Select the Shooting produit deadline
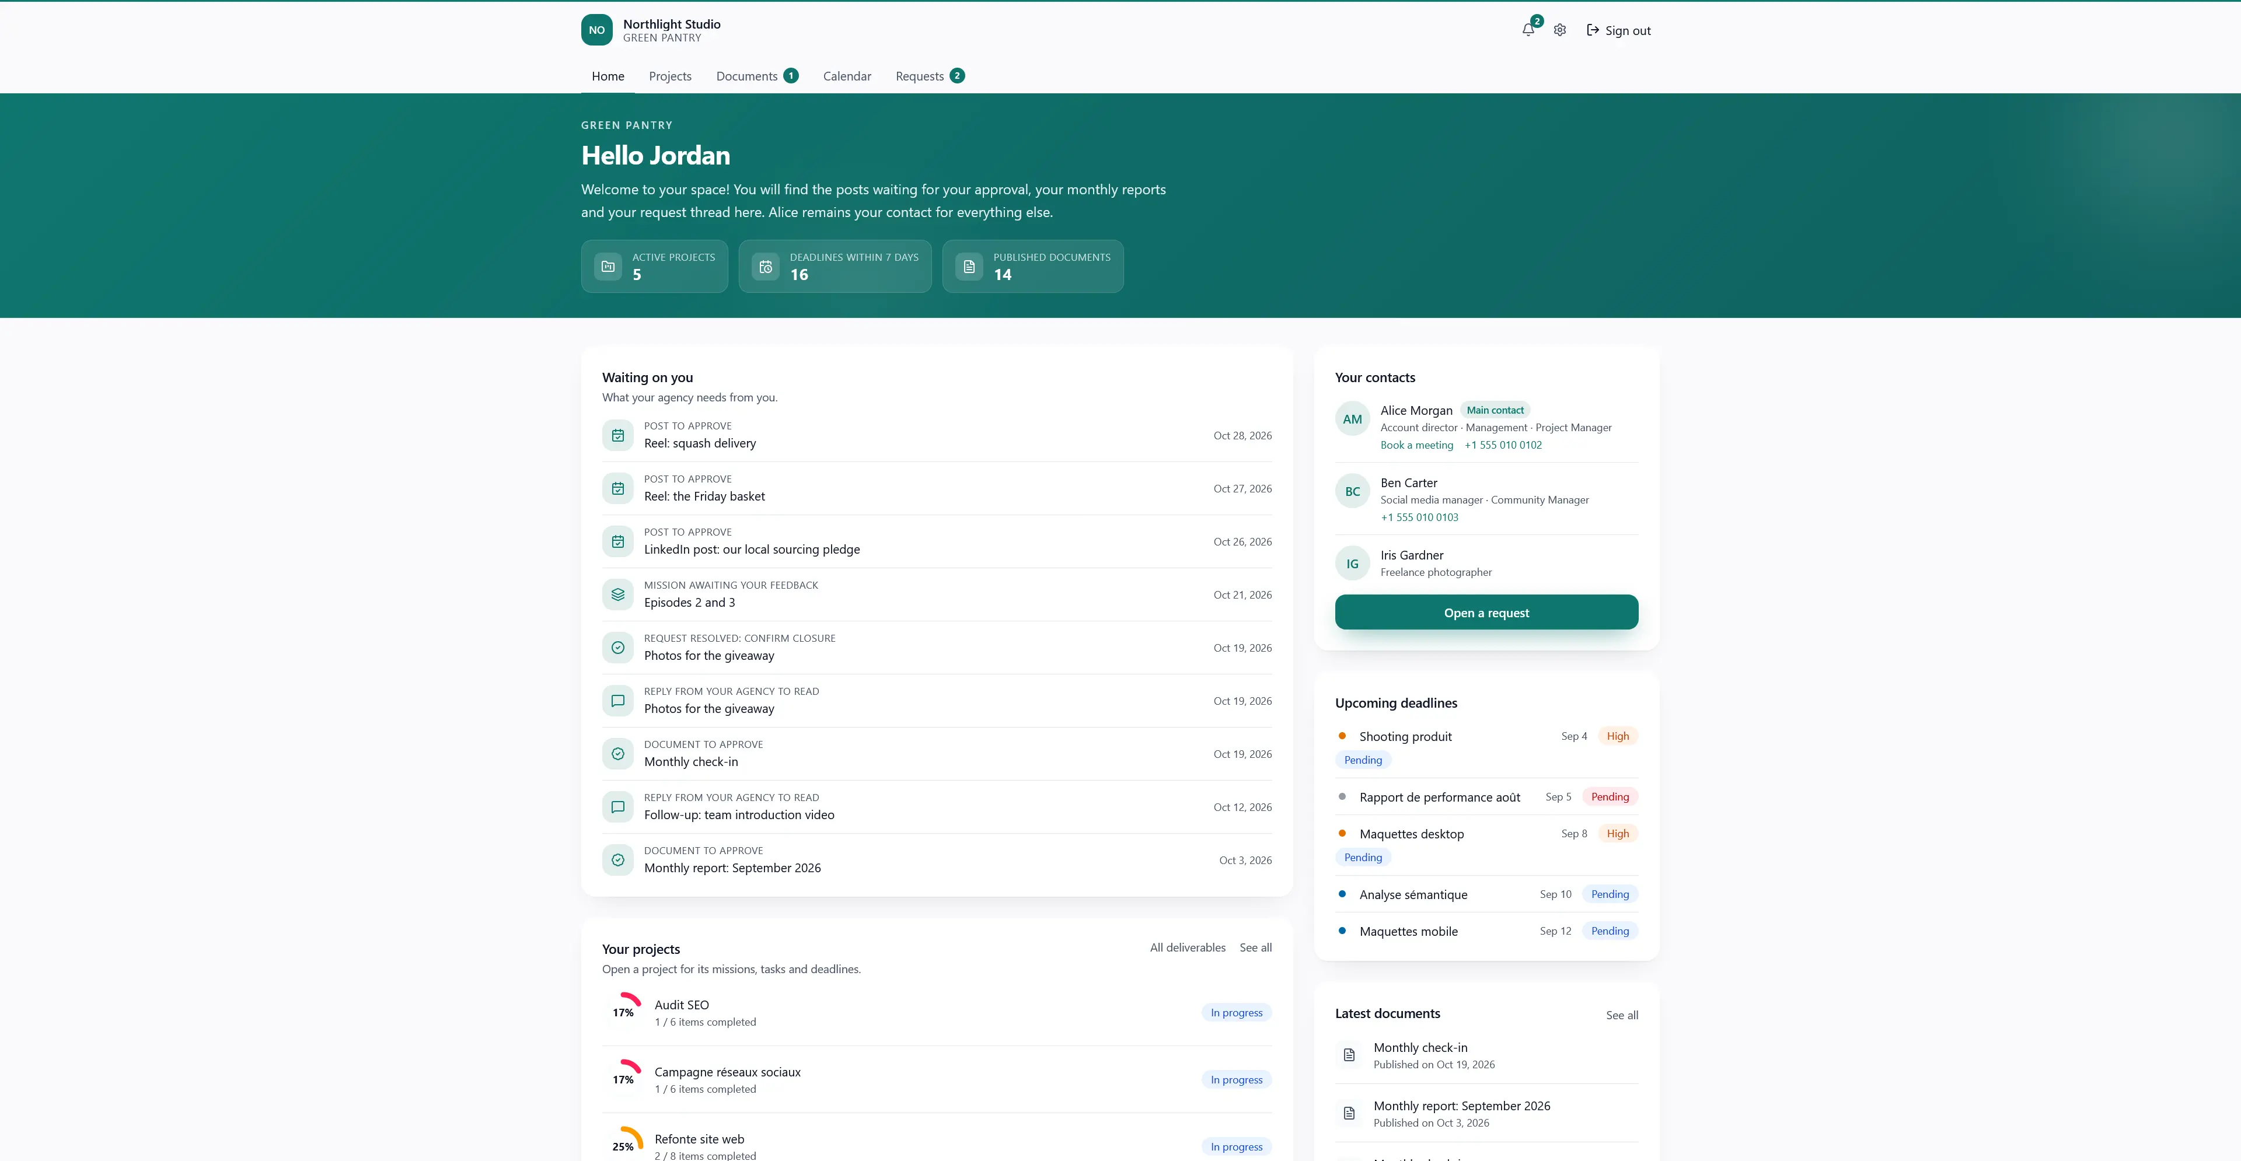The height and width of the screenshot is (1161, 2241). click(1487, 747)
